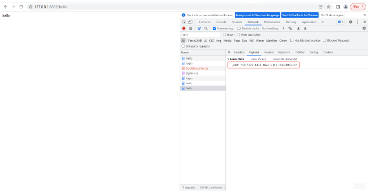
Task: Open network search with magnifier icon
Action: click(x=206, y=28)
